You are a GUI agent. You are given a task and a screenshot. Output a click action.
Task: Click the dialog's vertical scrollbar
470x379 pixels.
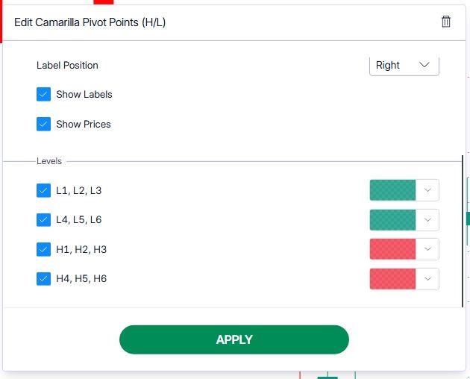point(463,231)
